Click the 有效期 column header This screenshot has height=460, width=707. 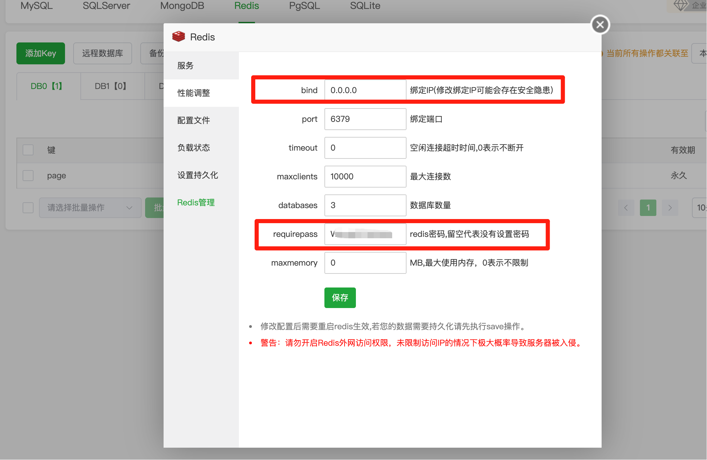click(x=683, y=150)
